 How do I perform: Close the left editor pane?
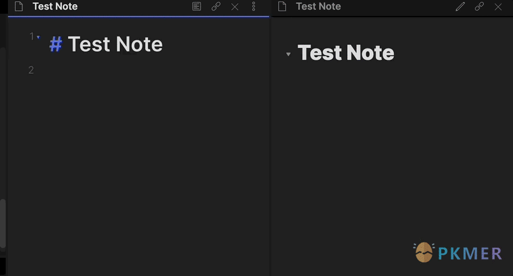235,6
